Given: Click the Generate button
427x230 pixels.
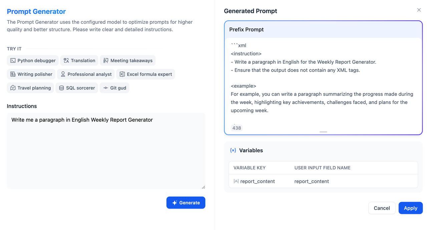Looking at the screenshot, I should pos(186,203).
